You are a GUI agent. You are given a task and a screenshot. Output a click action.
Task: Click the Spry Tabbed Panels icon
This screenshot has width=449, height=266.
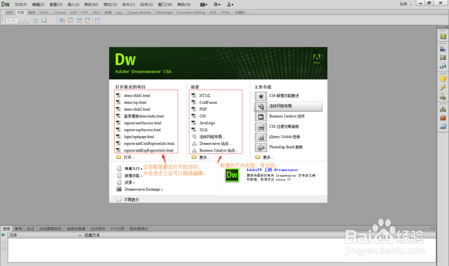pos(71,21)
